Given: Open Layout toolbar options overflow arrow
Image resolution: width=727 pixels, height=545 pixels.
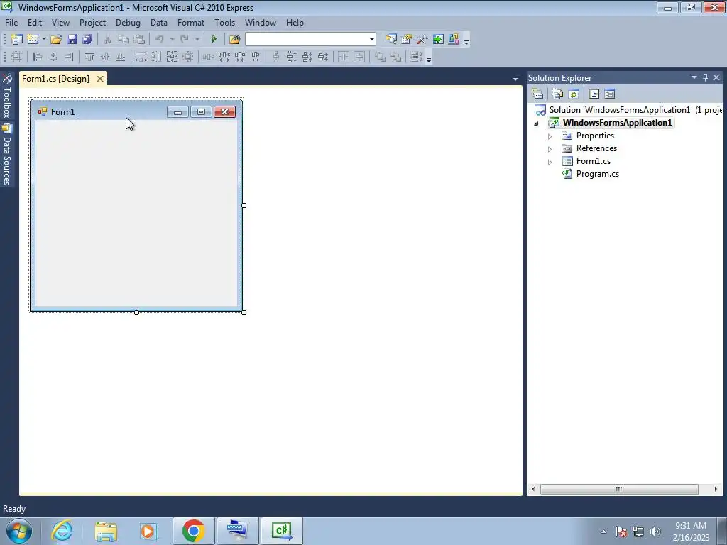Looking at the screenshot, I should click(x=429, y=58).
